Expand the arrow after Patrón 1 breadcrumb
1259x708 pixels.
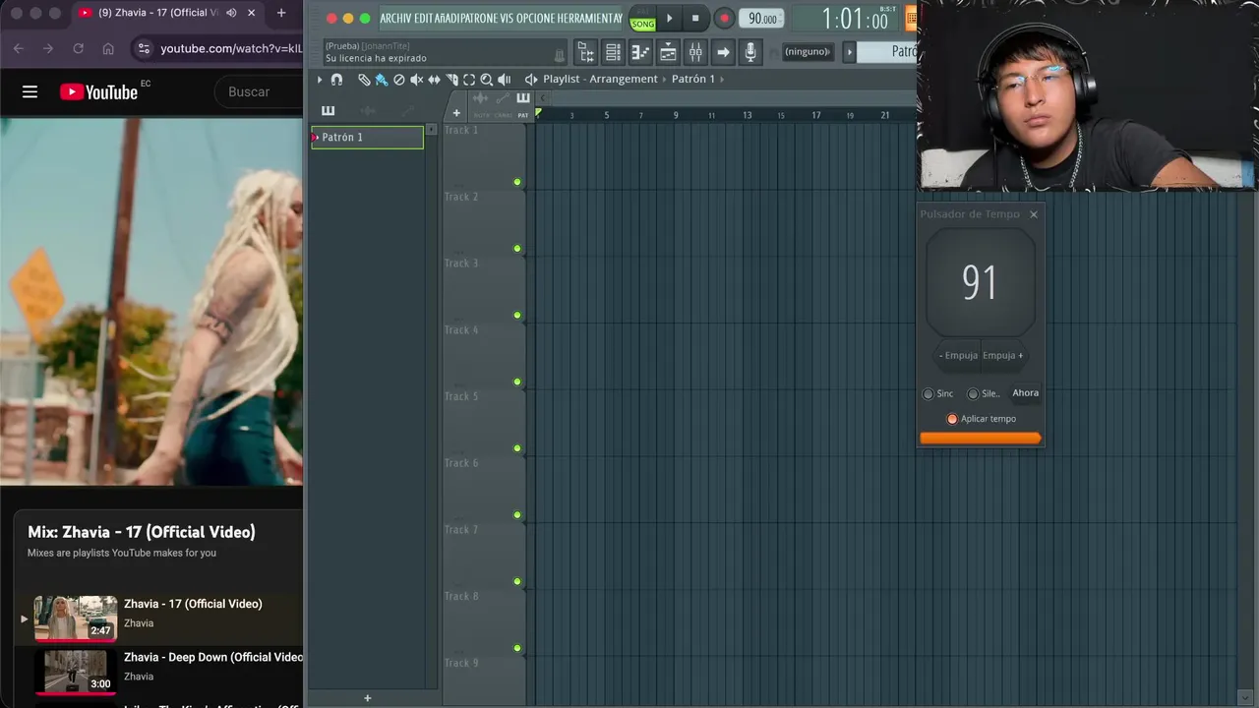[x=722, y=79]
